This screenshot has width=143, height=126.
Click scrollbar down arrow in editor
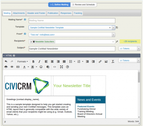139,117
